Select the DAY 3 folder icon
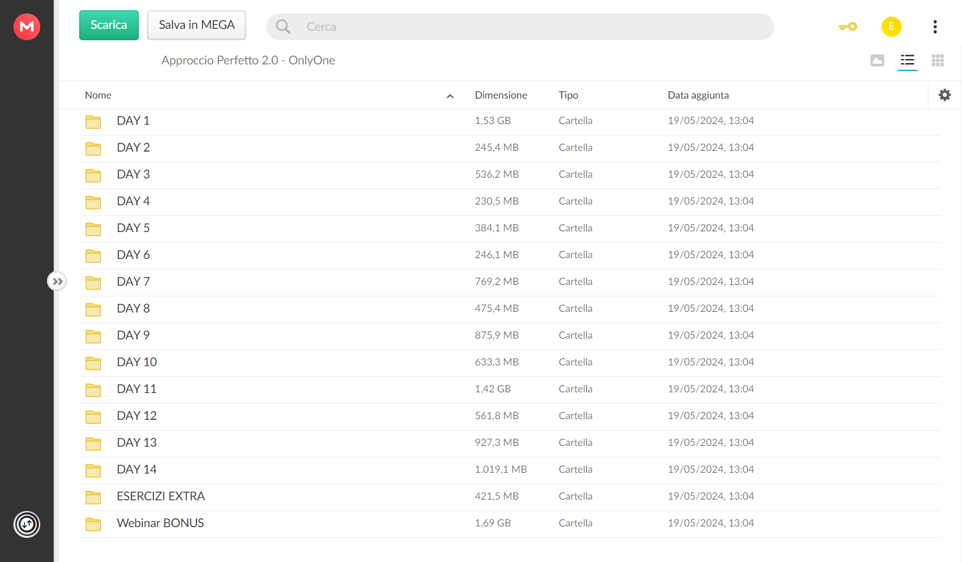The width and height of the screenshot is (962, 562). pyautogui.click(x=93, y=175)
